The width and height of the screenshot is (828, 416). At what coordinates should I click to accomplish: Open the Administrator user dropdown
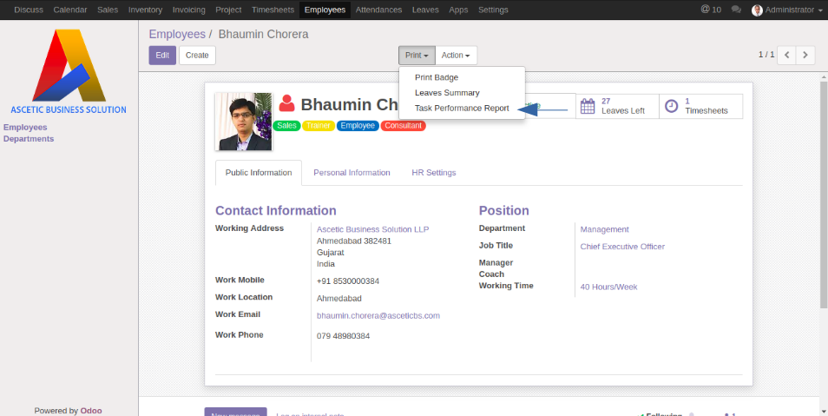[787, 10]
